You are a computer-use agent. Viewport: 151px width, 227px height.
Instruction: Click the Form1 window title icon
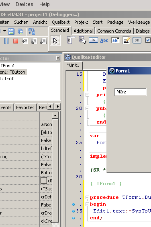coord(112,71)
